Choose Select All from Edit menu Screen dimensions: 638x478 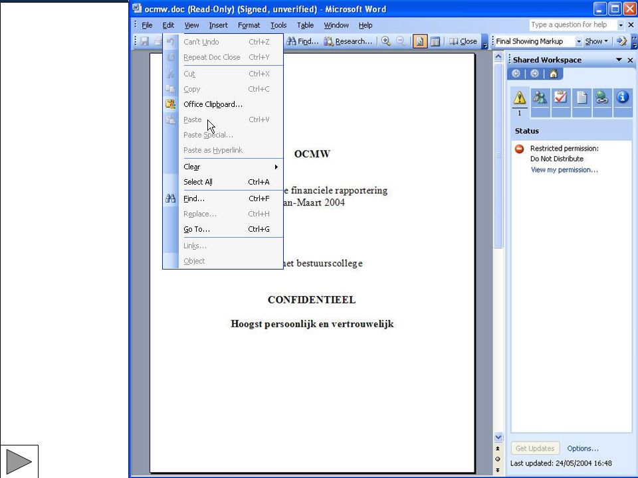point(223,182)
